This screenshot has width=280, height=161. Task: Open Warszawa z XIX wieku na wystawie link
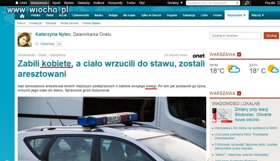[x=246, y=128]
